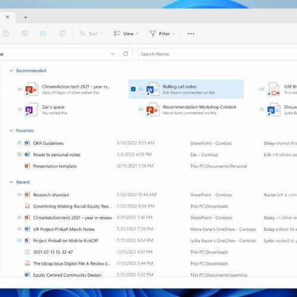Select the 'Presentation template' file name

[x=55, y=166]
